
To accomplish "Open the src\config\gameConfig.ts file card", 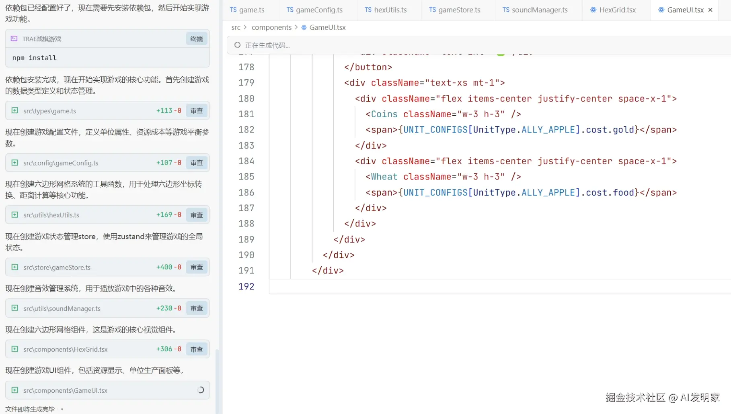I will coord(107,163).
